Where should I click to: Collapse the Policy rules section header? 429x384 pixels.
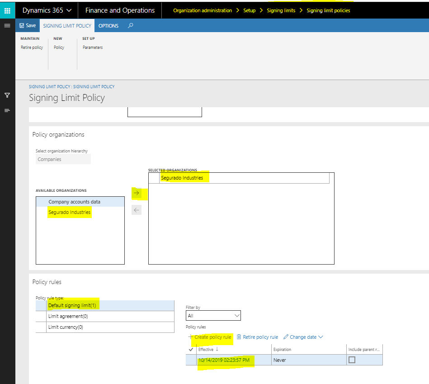[47, 282]
